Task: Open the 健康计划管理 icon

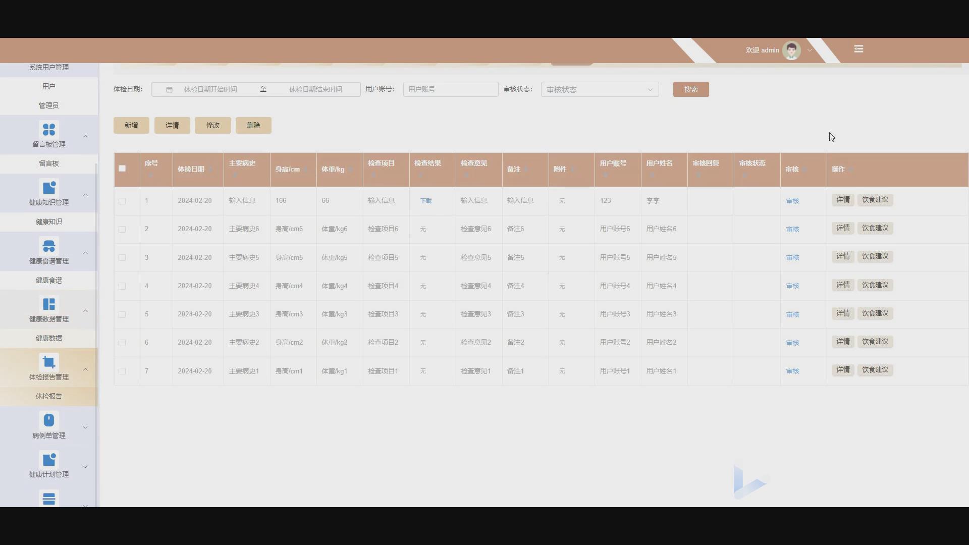Action: pyautogui.click(x=49, y=459)
